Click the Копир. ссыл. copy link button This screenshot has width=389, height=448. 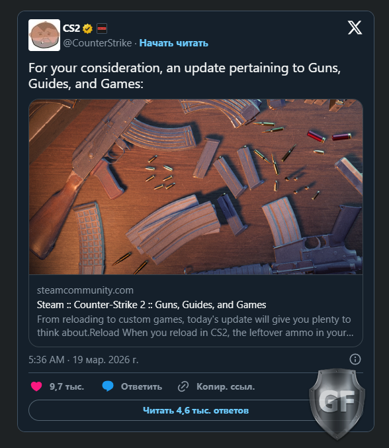[x=226, y=386]
